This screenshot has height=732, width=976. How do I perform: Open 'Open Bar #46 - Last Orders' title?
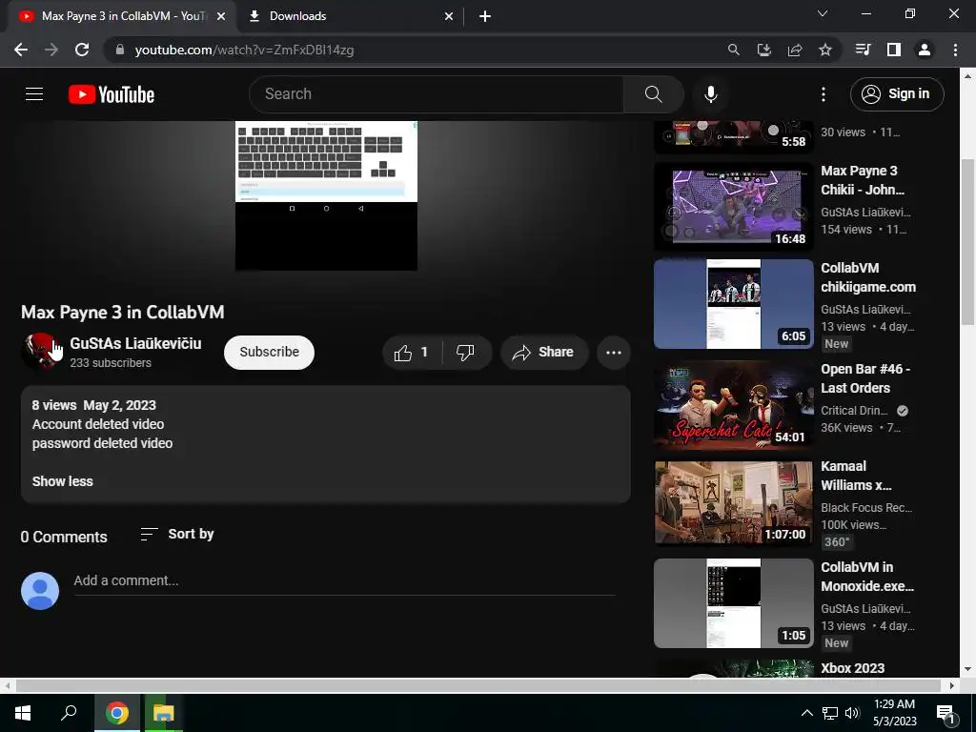point(865,378)
